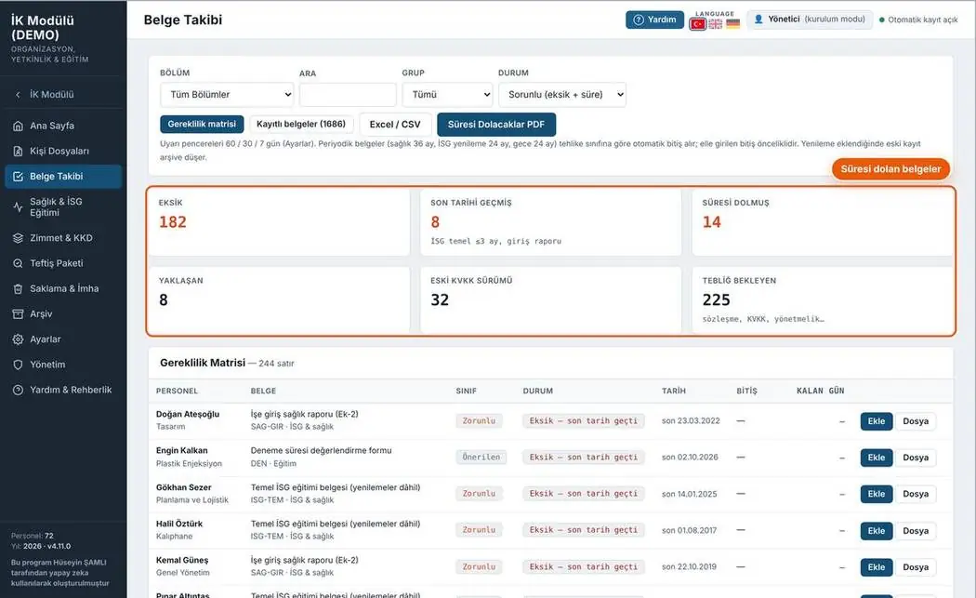The image size is (976, 598).
Task: Switch language with the German flag
Action: pyautogui.click(x=733, y=24)
